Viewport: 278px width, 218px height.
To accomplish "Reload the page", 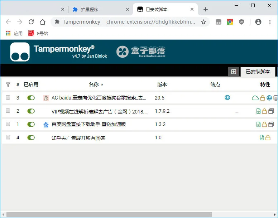I will coord(31,22).
